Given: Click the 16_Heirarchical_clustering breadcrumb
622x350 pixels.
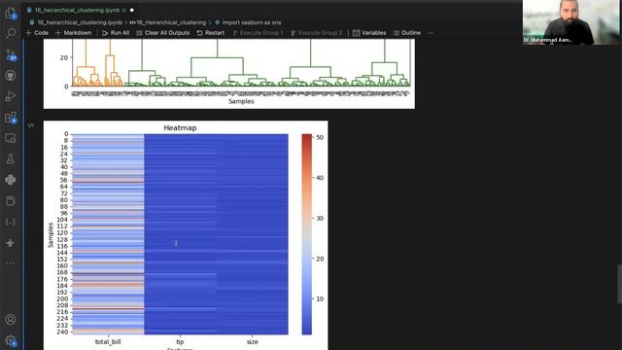Looking at the screenshot, I should (x=168, y=22).
